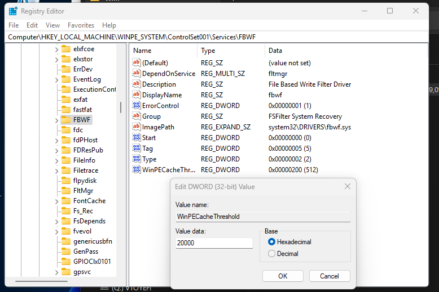Screen dimensions: 439x292
Task: Expand the elxstor tree key
Action: [56, 60]
